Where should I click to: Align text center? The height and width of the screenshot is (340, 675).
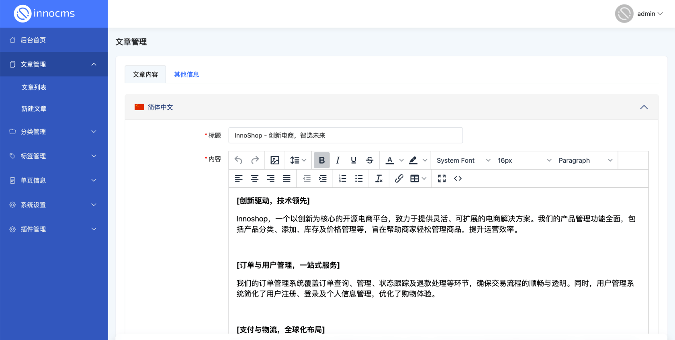[255, 178]
